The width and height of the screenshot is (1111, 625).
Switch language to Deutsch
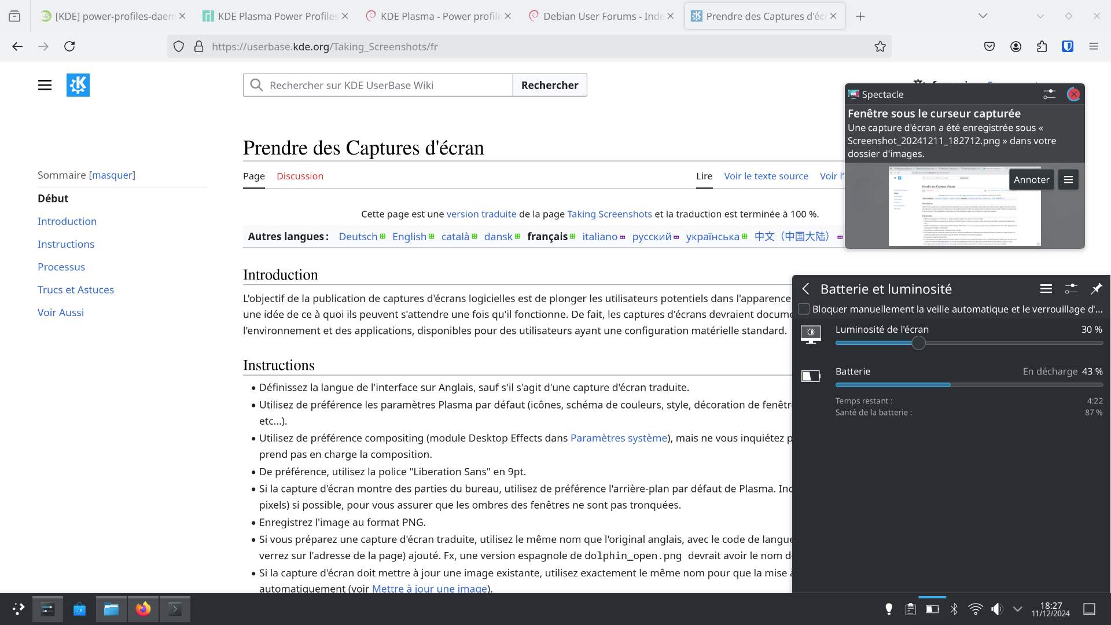coord(358,237)
